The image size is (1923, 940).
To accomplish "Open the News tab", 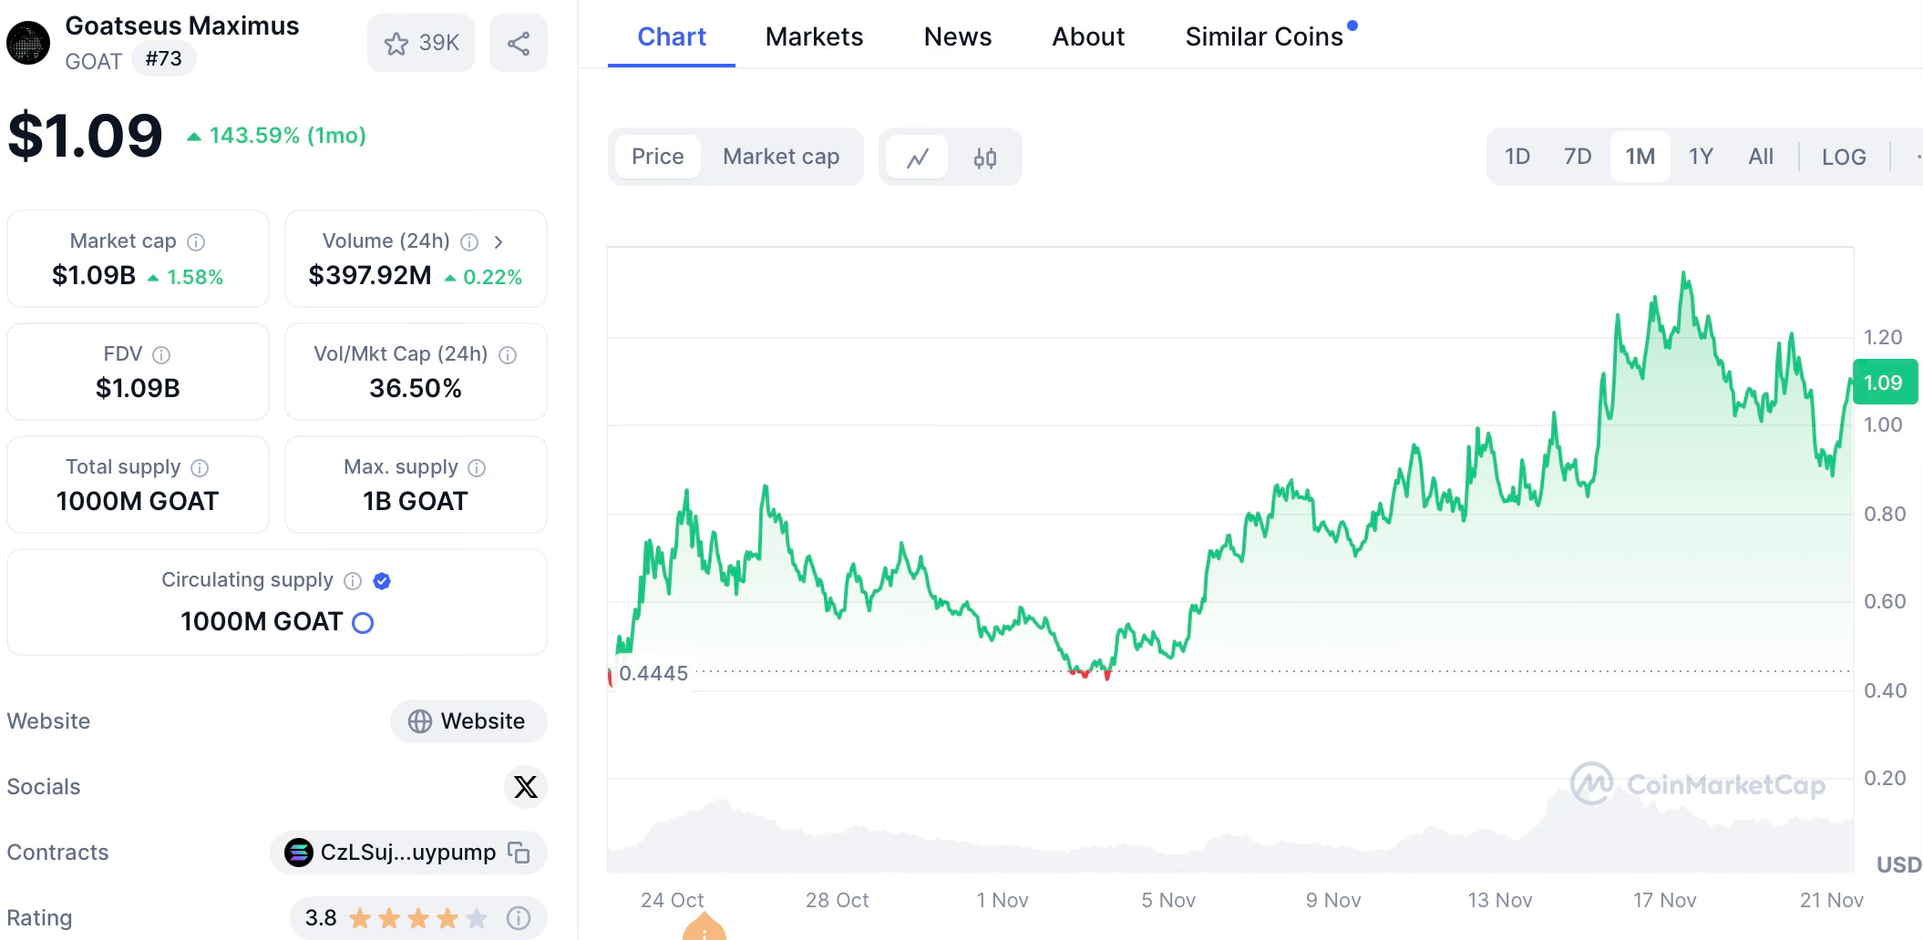I will click(958, 37).
